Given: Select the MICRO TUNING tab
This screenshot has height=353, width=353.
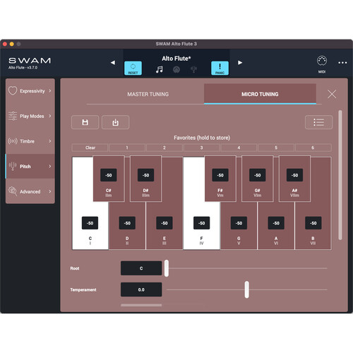Looking at the screenshot, I should [x=260, y=94].
